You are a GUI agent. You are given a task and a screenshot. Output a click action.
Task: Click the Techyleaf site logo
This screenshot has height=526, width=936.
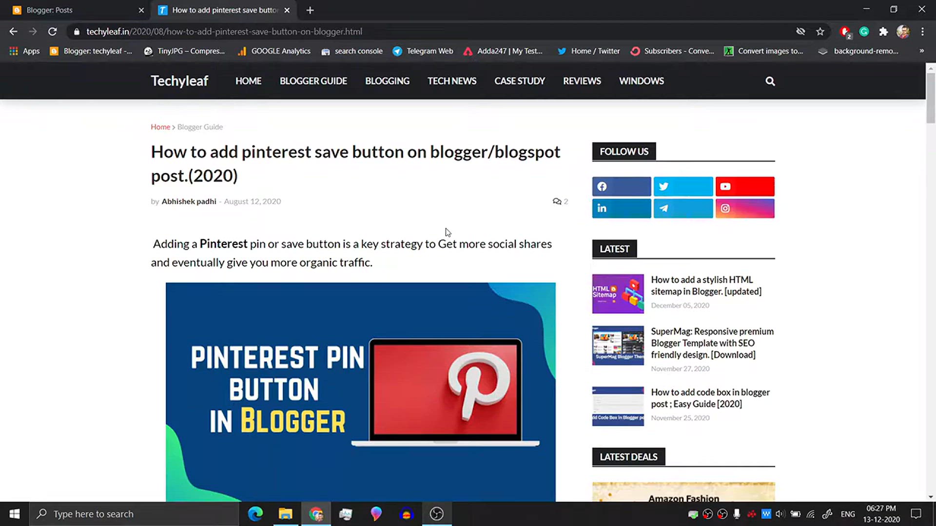tap(179, 81)
